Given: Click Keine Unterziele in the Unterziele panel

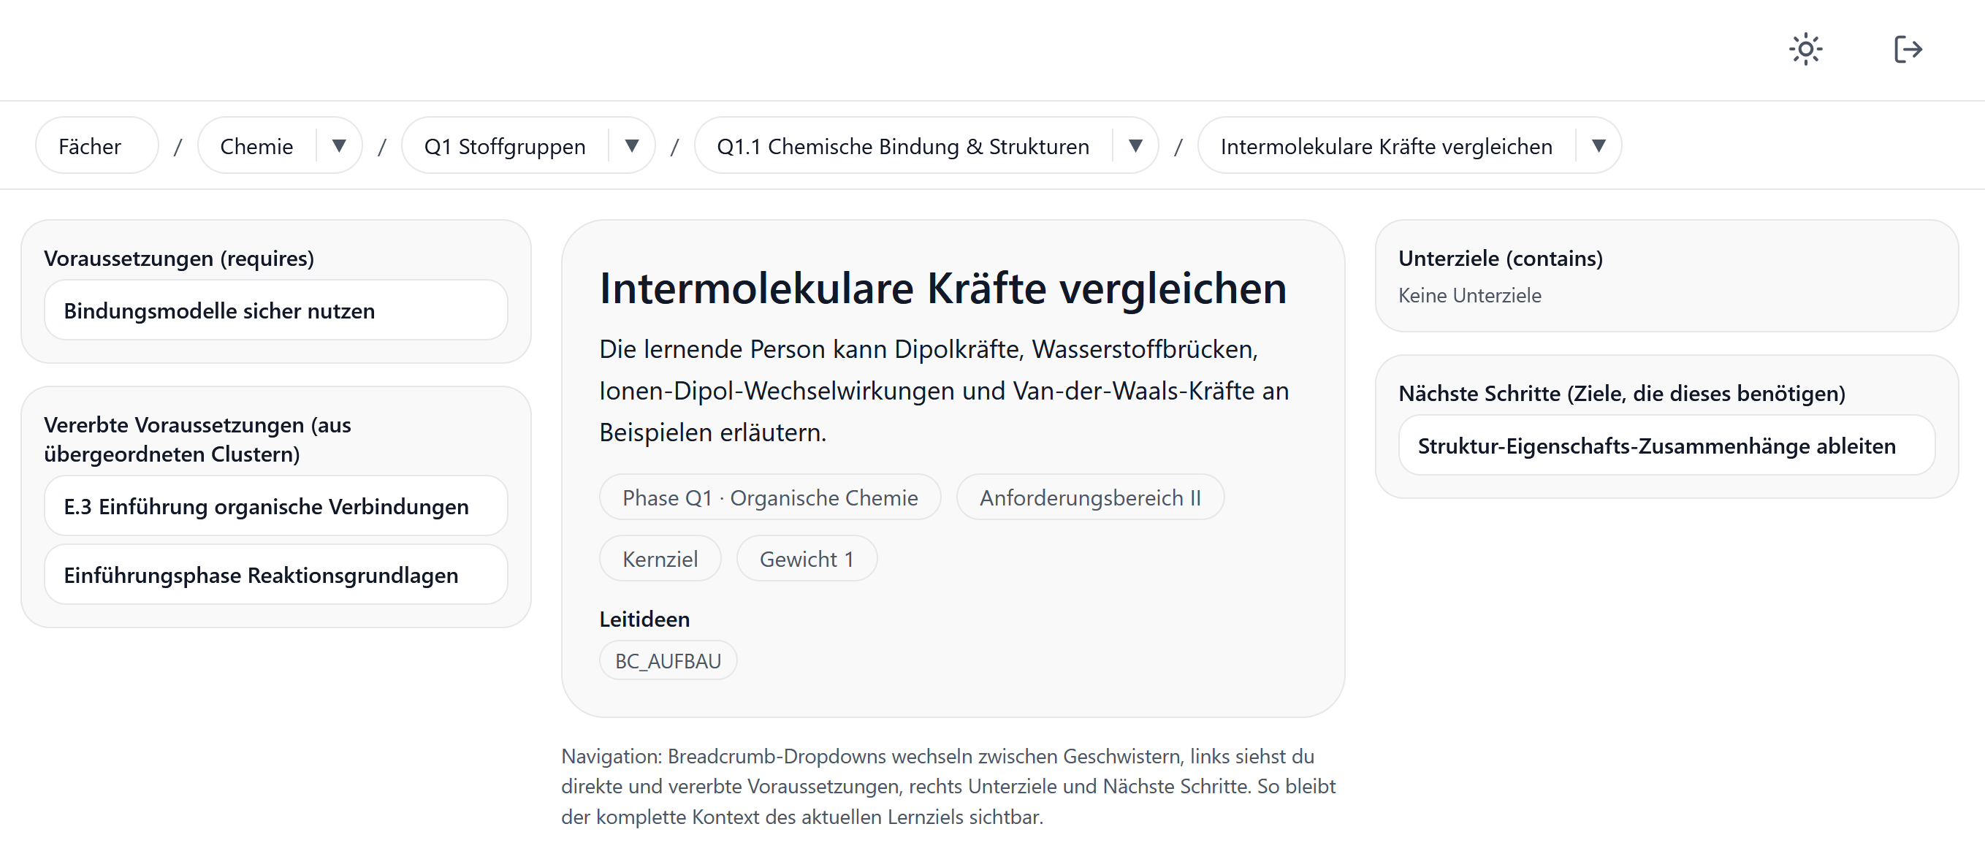Looking at the screenshot, I should coord(1469,295).
